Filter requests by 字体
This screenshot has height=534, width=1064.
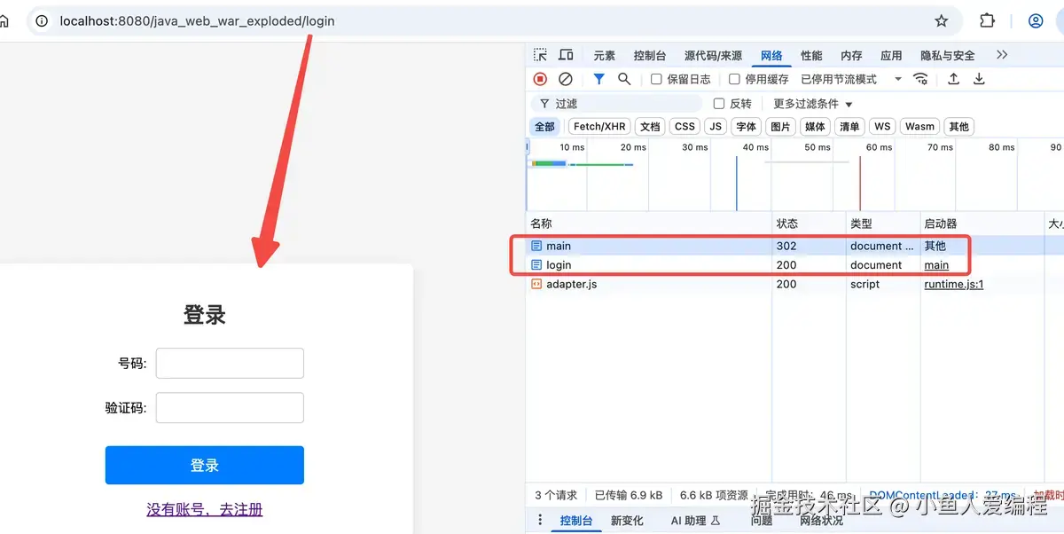pyautogui.click(x=747, y=127)
